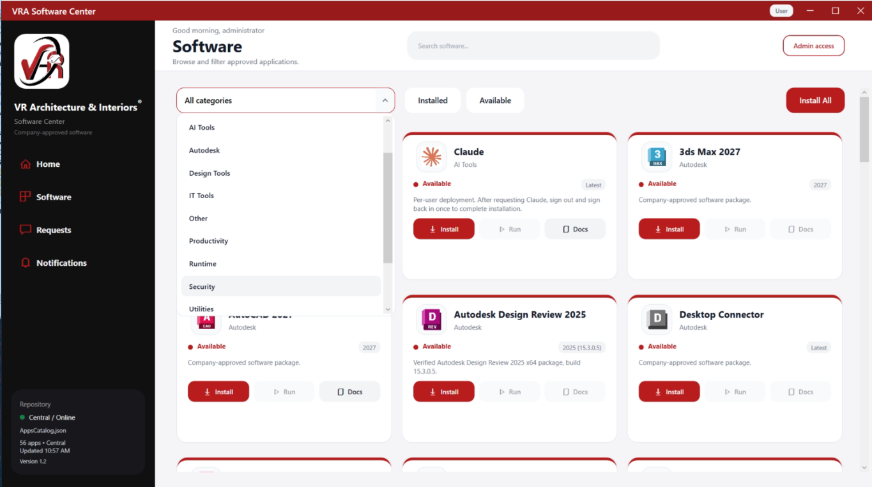
Task: Open the Requests page in the sidebar
Action: 45,230
